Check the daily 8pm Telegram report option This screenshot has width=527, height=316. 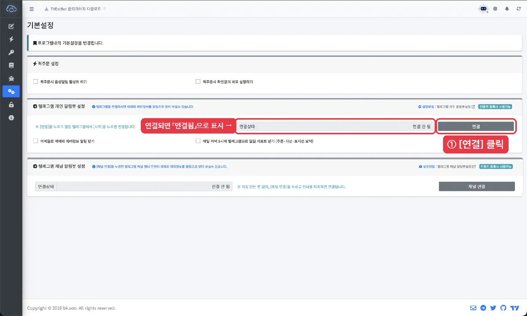(x=198, y=141)
